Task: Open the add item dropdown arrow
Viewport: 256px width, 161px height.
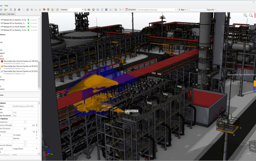Action: 7,9
